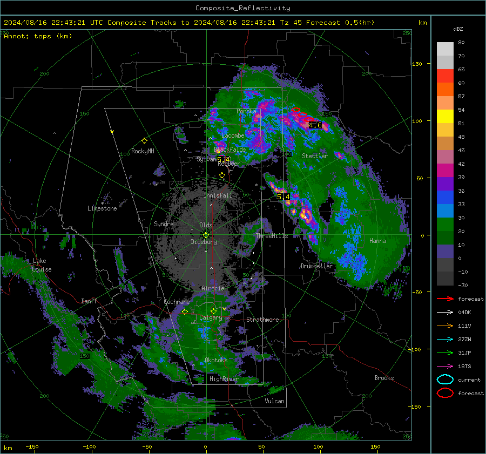Click the Airdrie city label

point(213,288)
